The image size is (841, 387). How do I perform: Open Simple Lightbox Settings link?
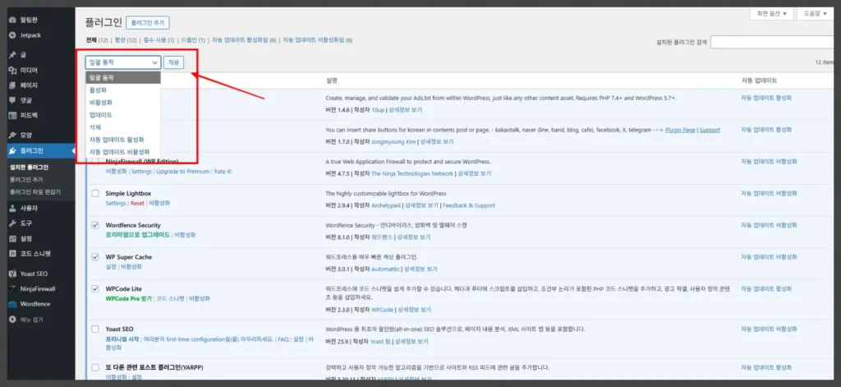[x=115, y=204]
